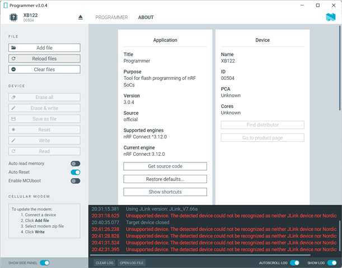Click the Nordic Semiconductor logo

(331, 17)
